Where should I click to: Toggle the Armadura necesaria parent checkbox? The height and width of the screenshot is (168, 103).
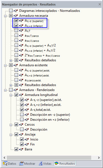pos(11,16)
